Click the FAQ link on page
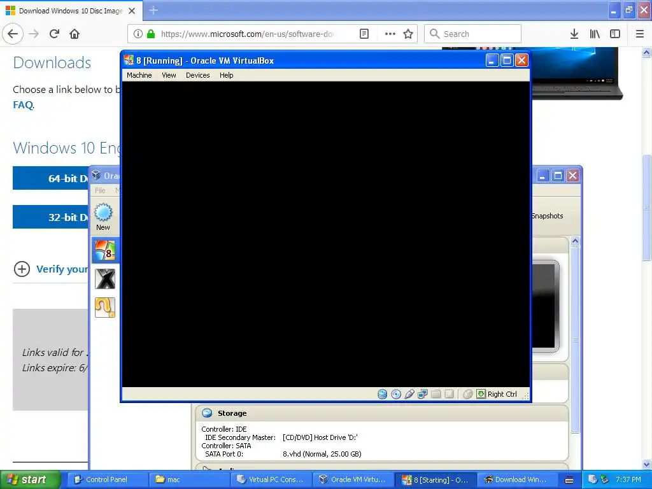The height and width of the screenshot is (489, 652). (x=23, y=105)
